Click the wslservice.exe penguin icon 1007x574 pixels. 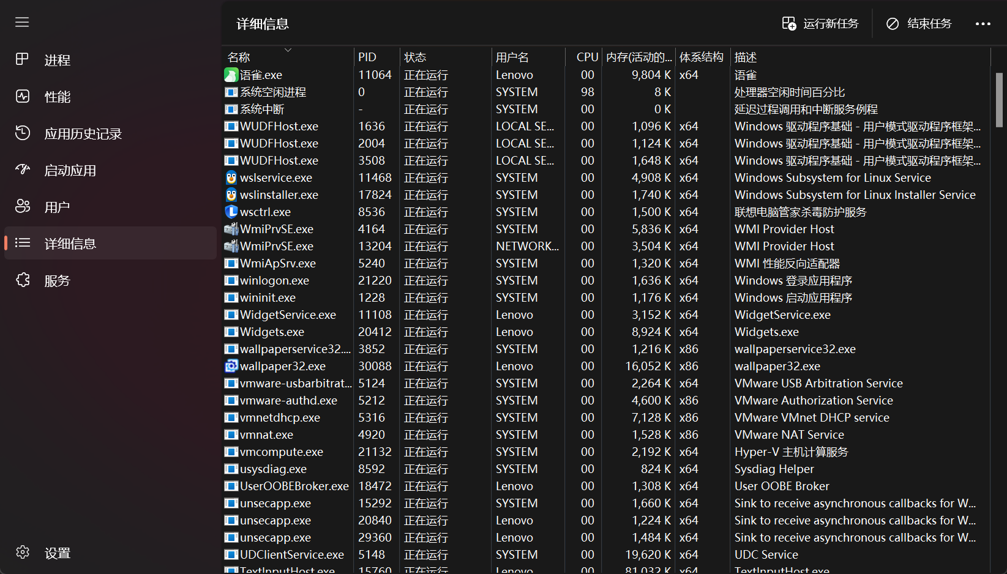coord(231,177)
